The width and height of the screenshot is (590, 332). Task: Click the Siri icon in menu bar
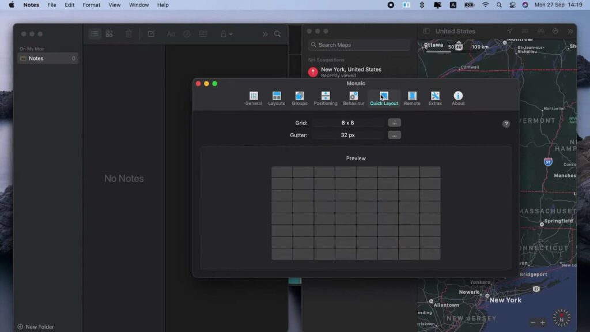[x=525, y=5]
